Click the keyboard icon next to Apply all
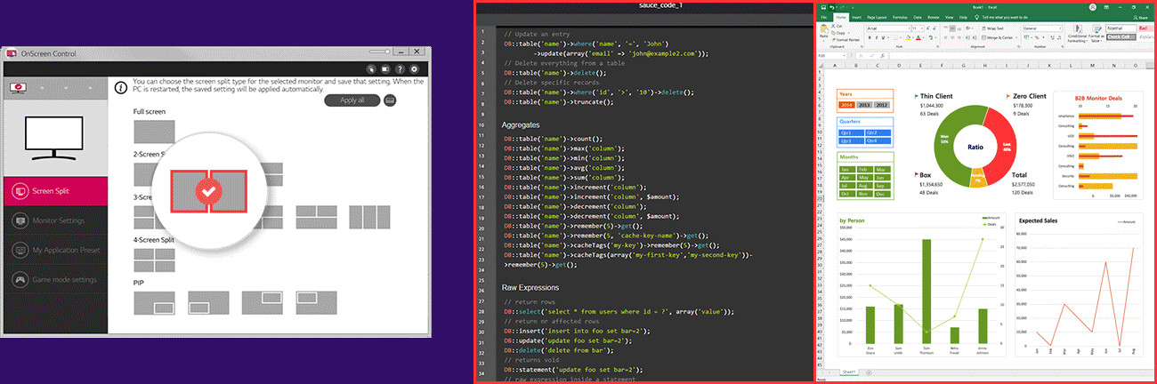Screen dimensions: 1157x384 click(390, 100)
